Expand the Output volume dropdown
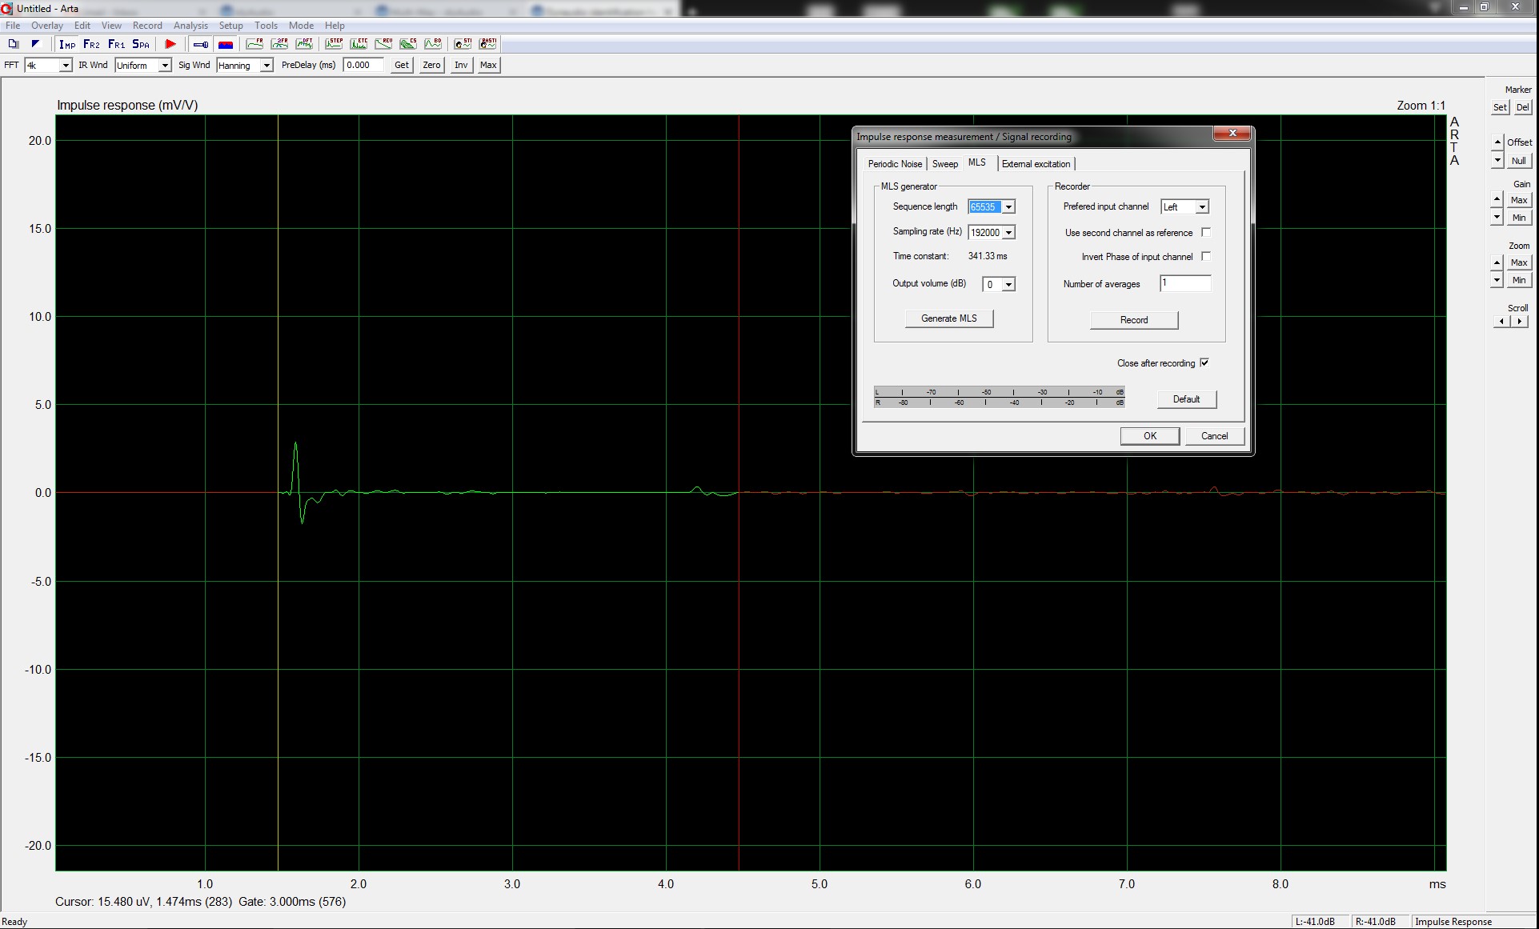This screenshot has width=1539, height=929. pos(1009,285)
